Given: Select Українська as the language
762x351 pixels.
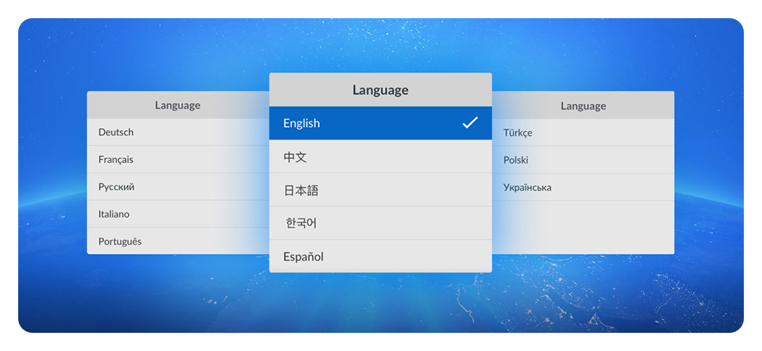Looking at the screenshot, I should pyautogui.click(x=583, y=187).
